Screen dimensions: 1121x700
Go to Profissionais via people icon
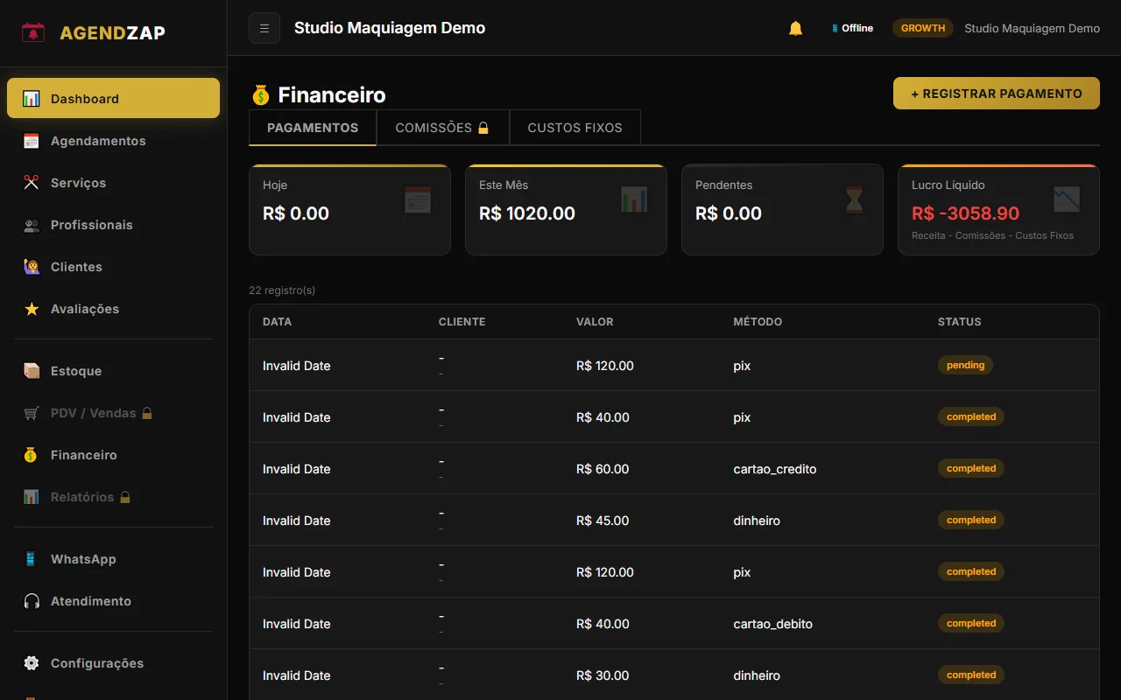32,225
